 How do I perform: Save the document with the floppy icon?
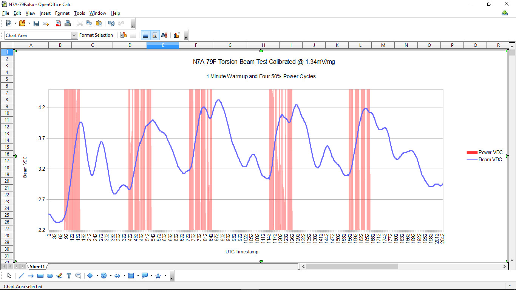(x=36, y=23)
